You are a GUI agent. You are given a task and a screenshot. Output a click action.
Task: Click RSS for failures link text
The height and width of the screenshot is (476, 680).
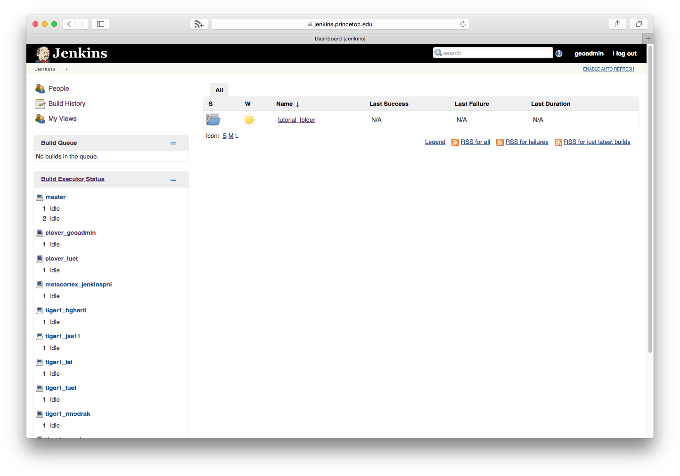point(527,142)
